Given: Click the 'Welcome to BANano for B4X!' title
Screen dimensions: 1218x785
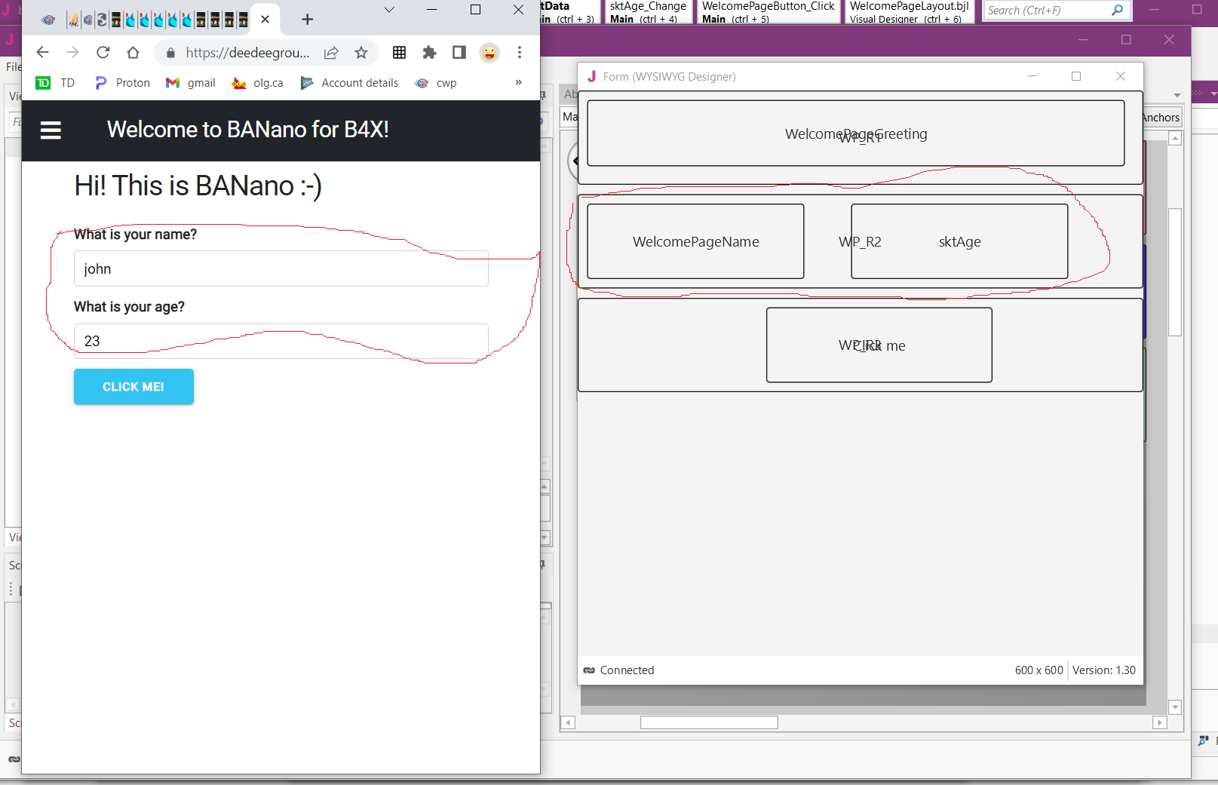Looking at the screenshot, I should [x=248, y=130].
